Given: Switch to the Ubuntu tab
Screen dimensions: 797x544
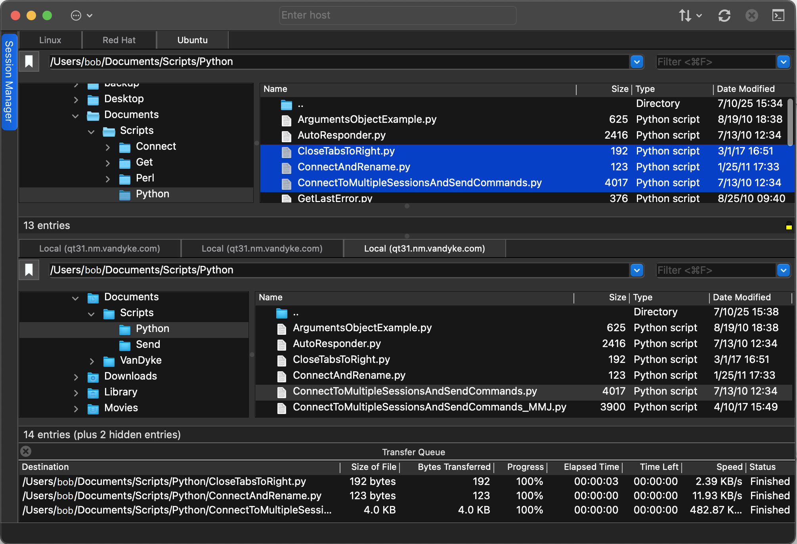Looking at the screenshot, I should point(192,40).
